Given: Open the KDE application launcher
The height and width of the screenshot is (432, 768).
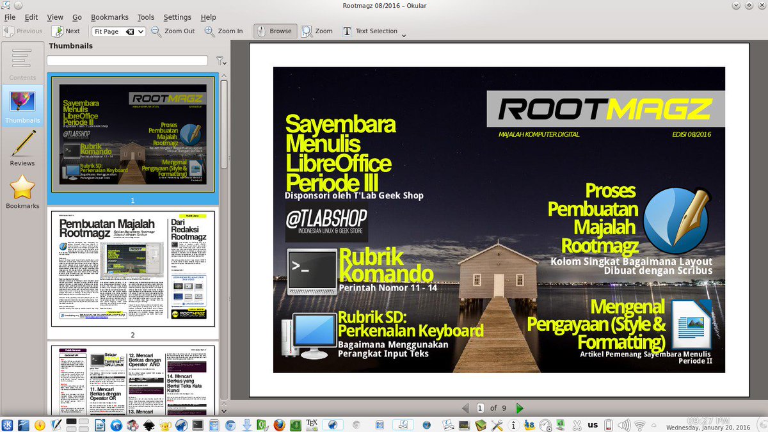Looking at the screenshot, I should (x=7, y=425).
